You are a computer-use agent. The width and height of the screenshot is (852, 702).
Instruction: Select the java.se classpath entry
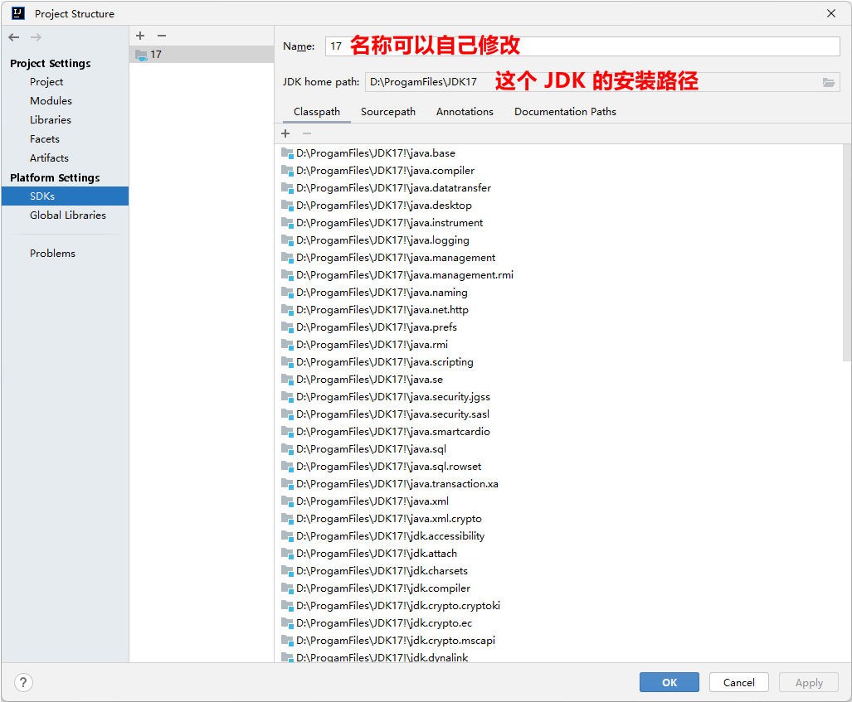tap(362, 379)
